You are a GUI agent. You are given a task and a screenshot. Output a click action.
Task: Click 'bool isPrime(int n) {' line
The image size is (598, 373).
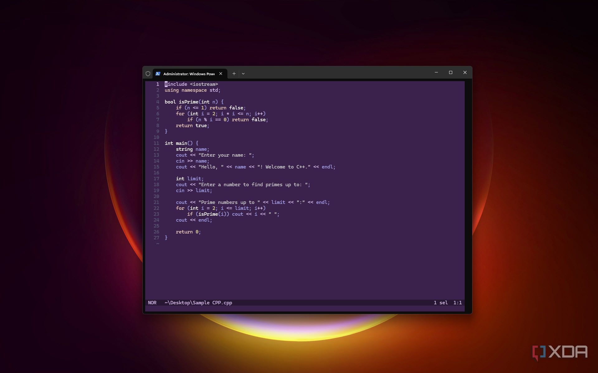click(194, 102)
